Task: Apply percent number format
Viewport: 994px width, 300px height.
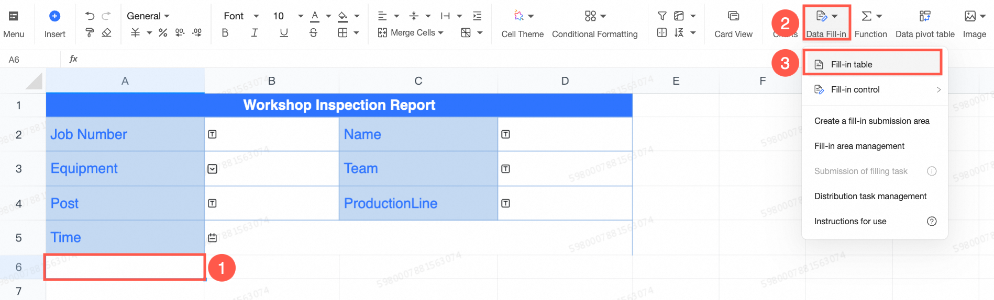Action: pyautogui.click(x=163, y=33)
